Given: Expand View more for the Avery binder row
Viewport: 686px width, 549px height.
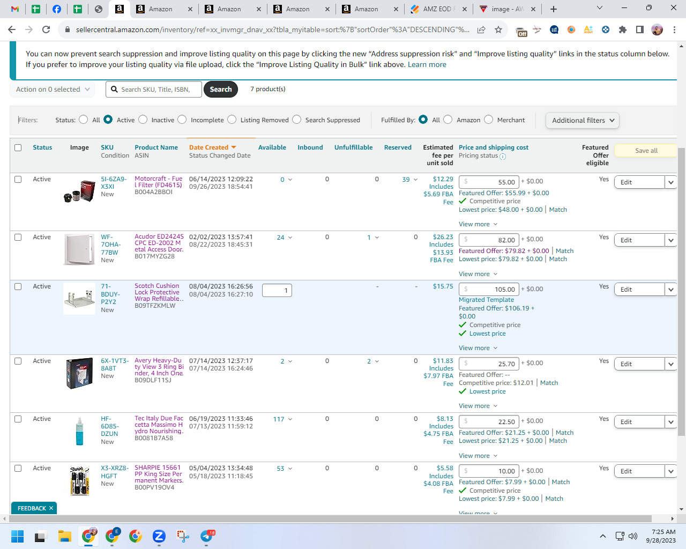Looking at the screenshot, I should (x=478, y=406).
